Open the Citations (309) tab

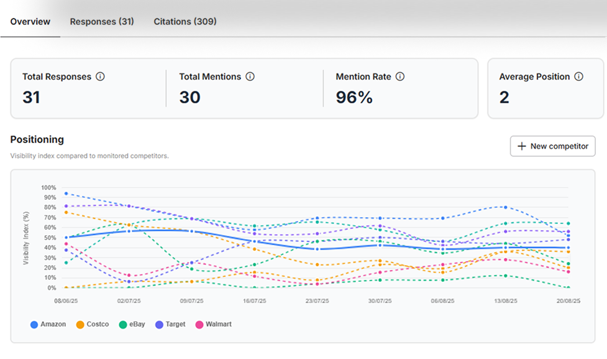coord(185,22)
